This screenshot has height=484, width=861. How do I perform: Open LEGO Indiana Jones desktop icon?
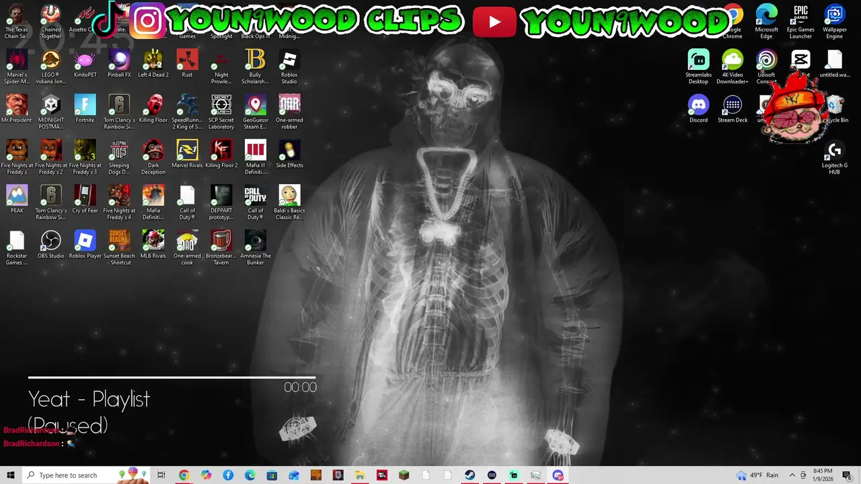coord(51,67)
